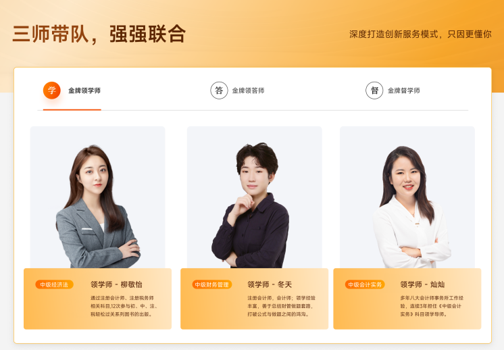The width and height of the screenshot is (504, 350).
Task: Click 灿灿's description about 八大会计师事务所
Action: [x=432, y=306]
